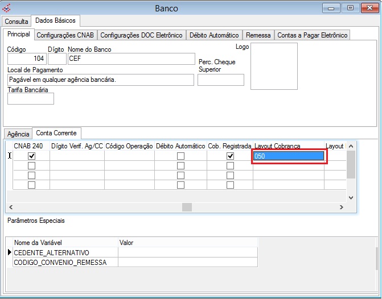Screen dimensions: 382x299
Task: Click the grid's horizontal scroll left arrow
Action: coord(12,207)
